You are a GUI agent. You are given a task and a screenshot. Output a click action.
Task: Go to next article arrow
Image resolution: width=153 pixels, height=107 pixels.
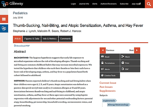137,50
